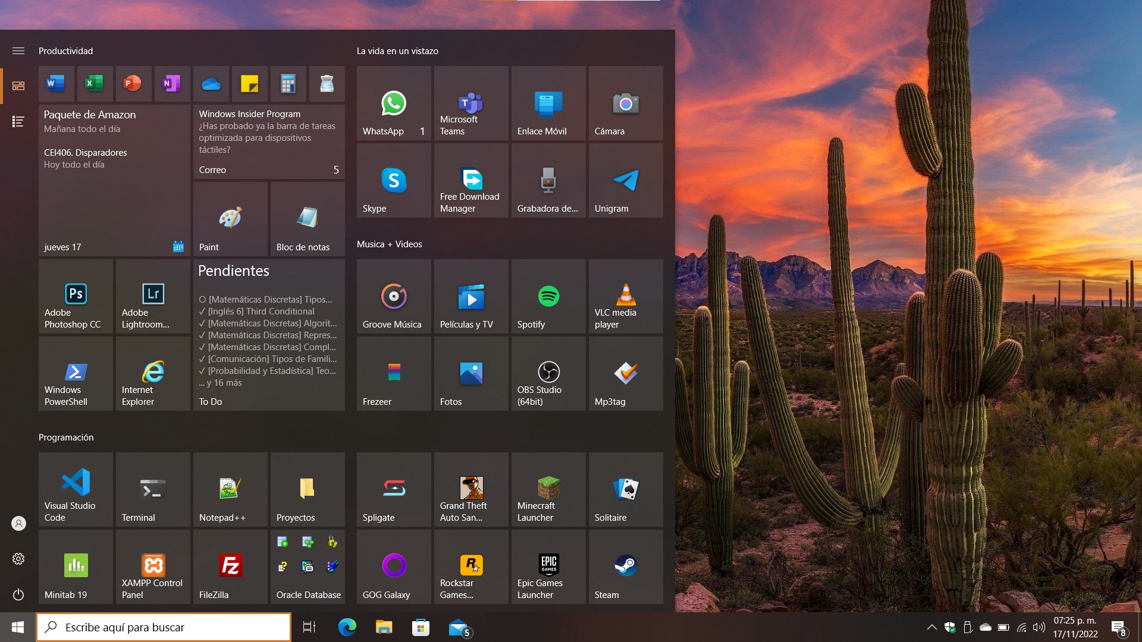1142x642 pixels.
Task: Open the Pendientes To Do tile
Action: click(x=269, y=335)
